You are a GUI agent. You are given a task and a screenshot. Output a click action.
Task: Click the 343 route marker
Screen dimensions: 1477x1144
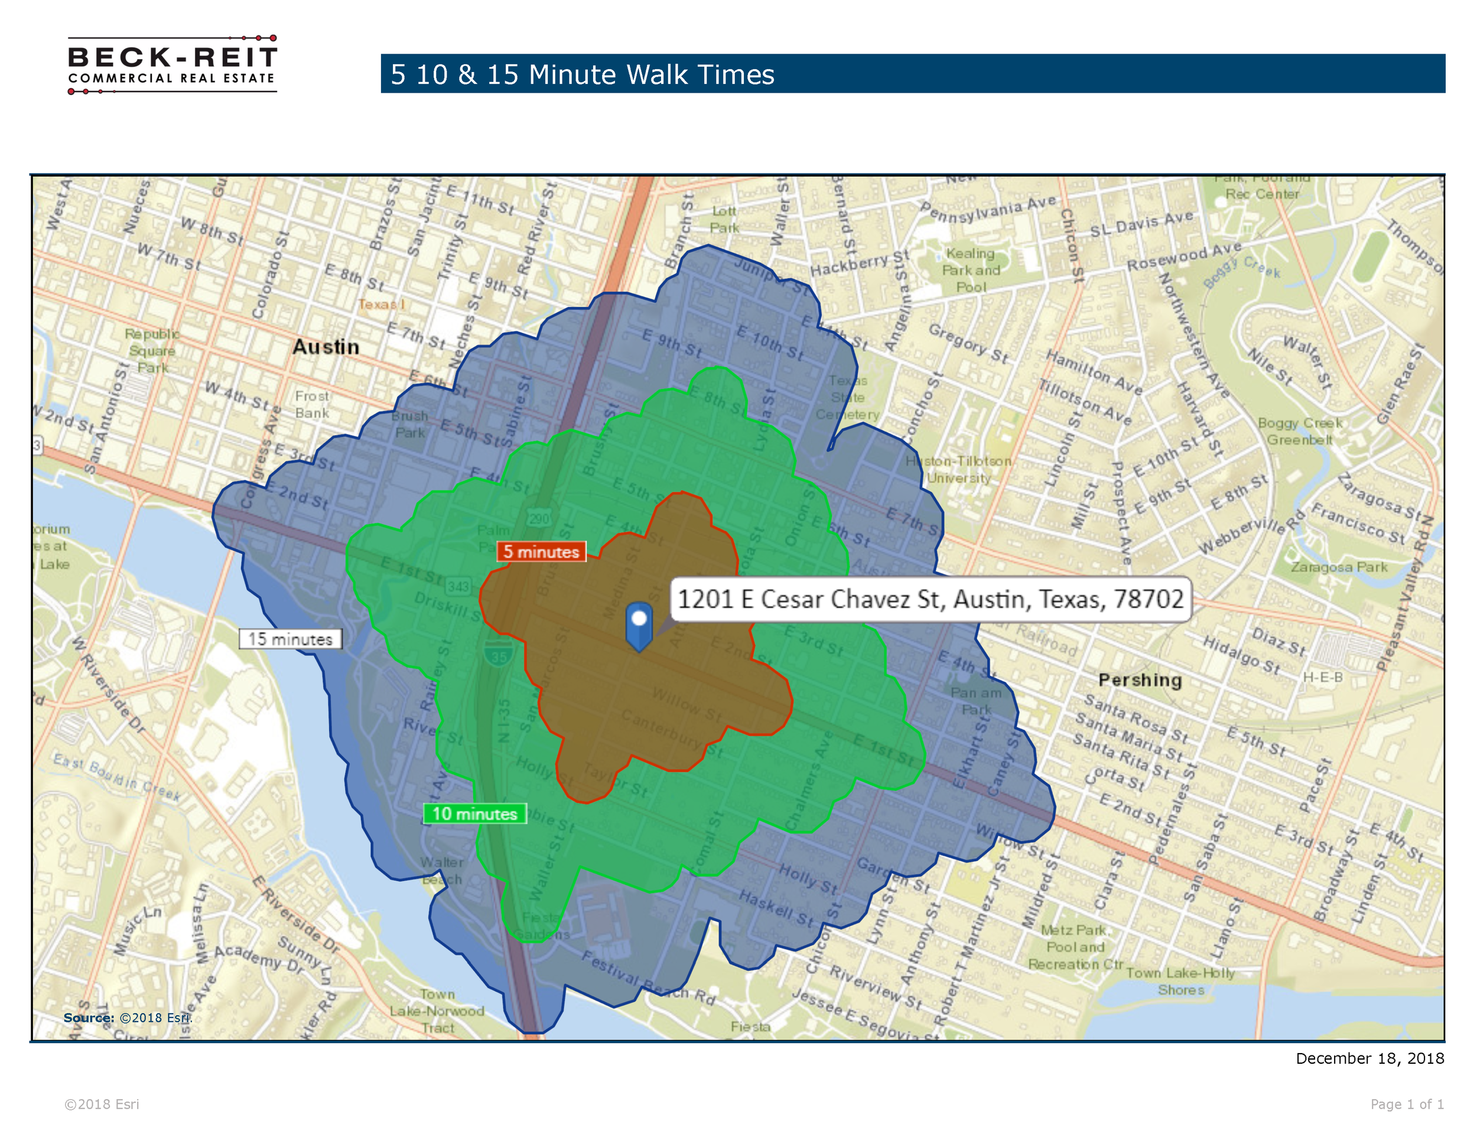coord(458,586)
